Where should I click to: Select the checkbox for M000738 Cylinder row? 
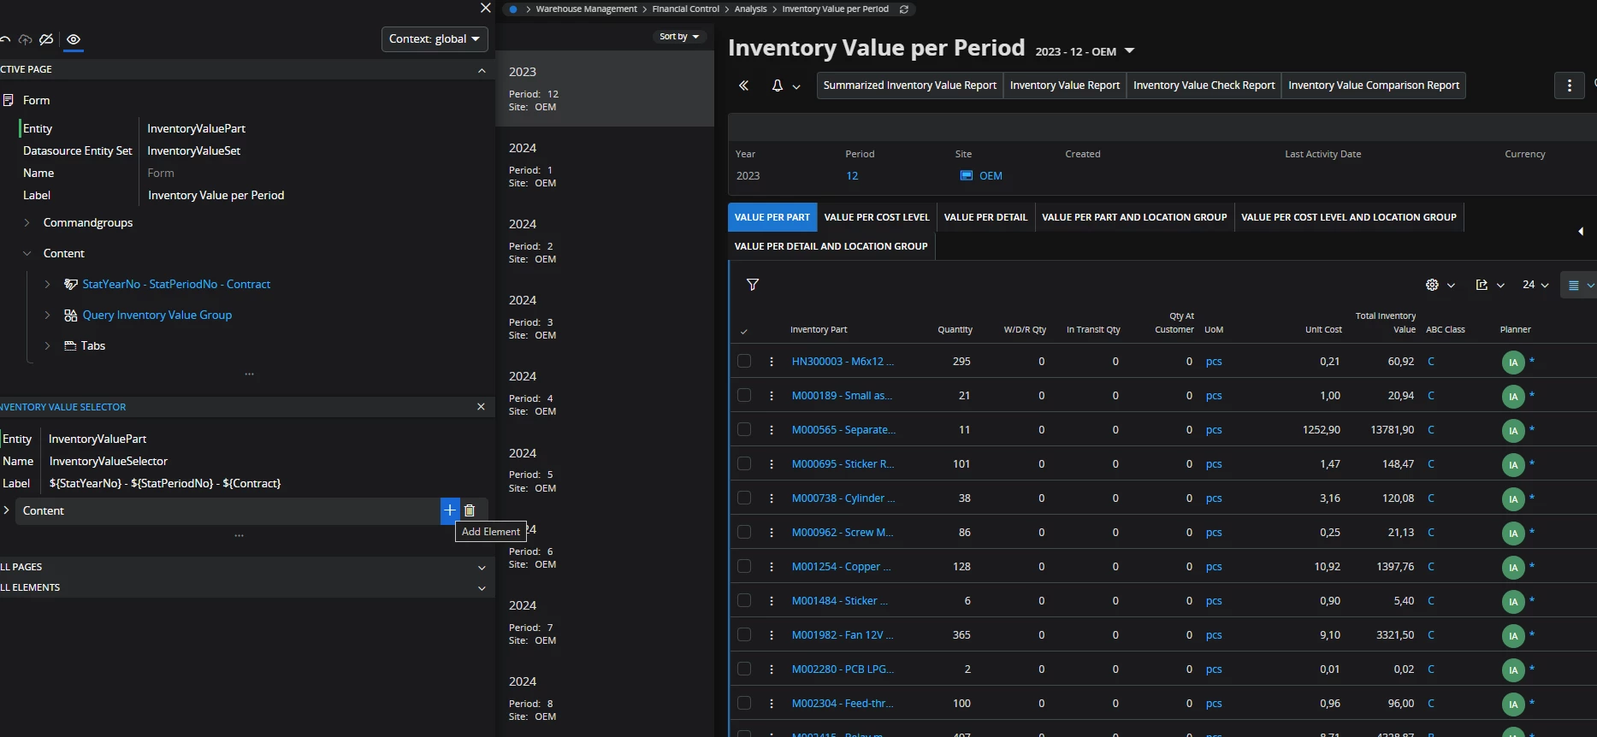coord(744,498)
